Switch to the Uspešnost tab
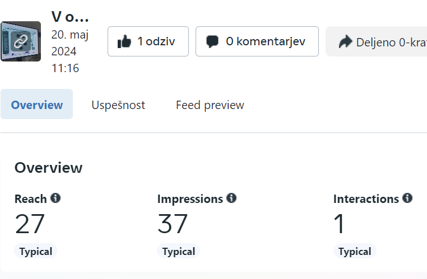The image size is (427, 279). (x=118, y=105)
